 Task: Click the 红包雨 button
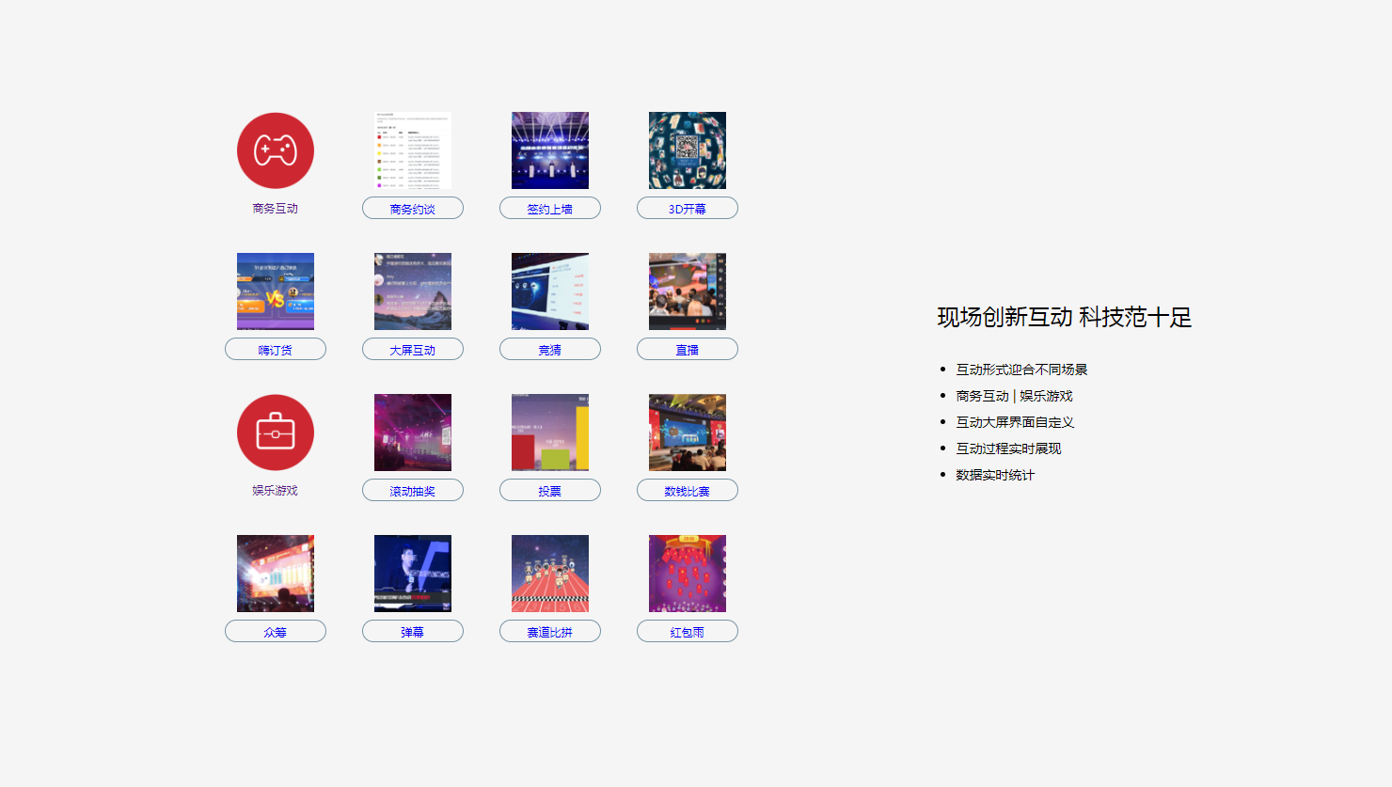click(x=688, y=632)
